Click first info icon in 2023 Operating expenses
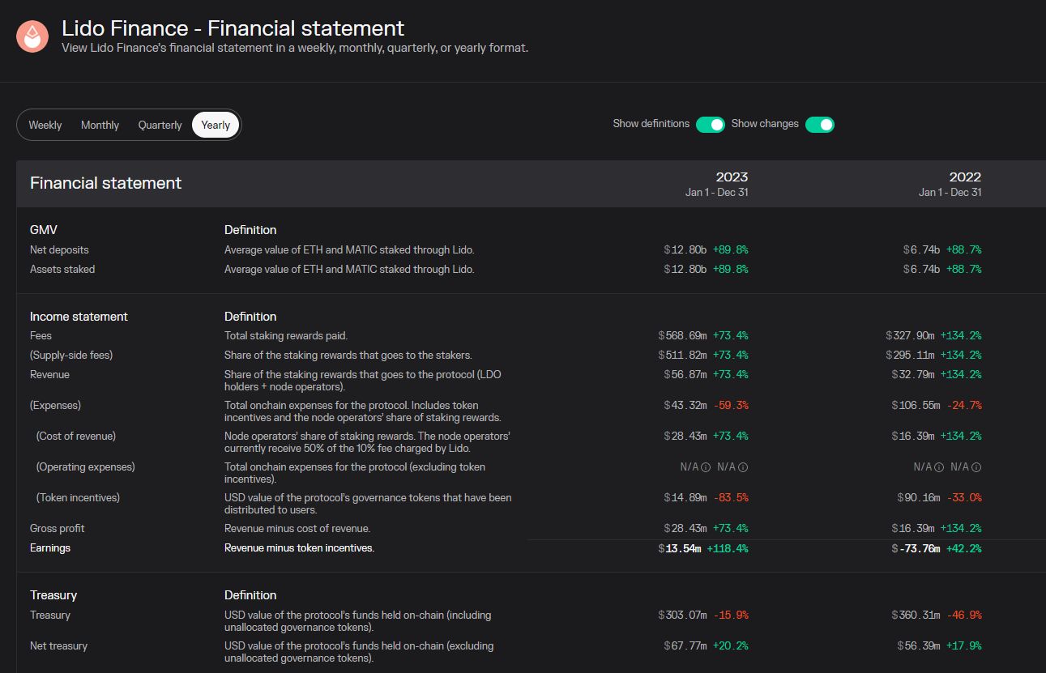 click(706, 467)
